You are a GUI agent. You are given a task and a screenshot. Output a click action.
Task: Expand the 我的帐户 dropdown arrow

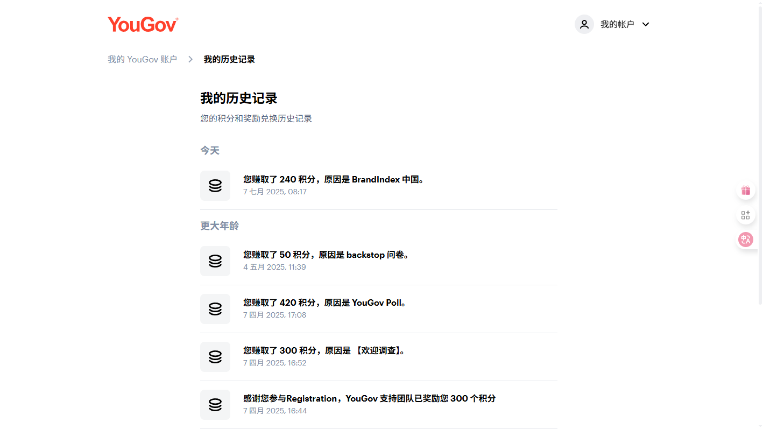(x=646, y=25)
